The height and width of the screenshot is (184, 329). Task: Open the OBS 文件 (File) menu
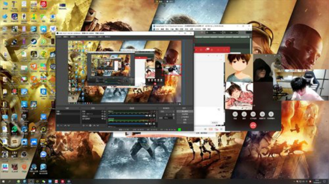59,37
